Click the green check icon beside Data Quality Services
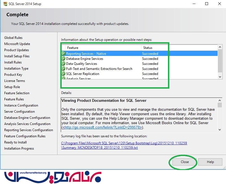 [x=63, y=63]
